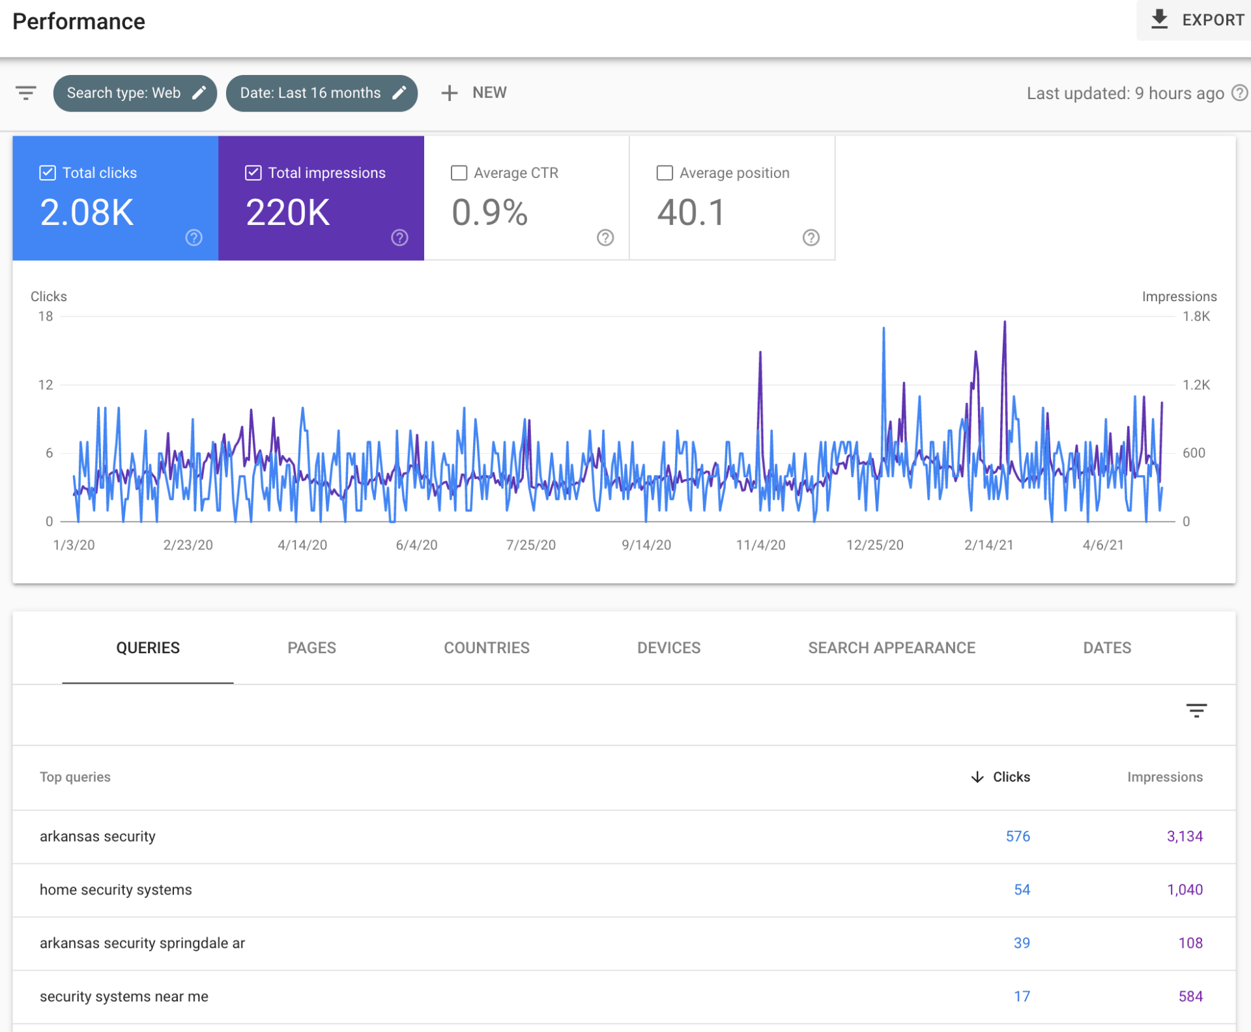The height and width of the screenshot is (1032, 1251).
Task: Click the plus icon to add a new filter
Action: [x=449, y=93]
